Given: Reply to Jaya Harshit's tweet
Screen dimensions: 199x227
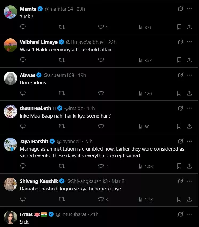Looking at the screenshot, I should pos(23,166).
